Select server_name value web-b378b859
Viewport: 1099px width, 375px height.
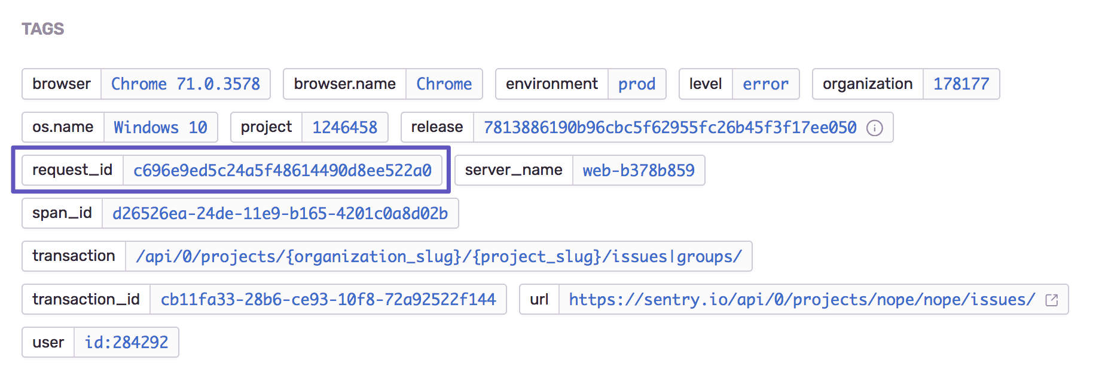click(x=639, y=170)
